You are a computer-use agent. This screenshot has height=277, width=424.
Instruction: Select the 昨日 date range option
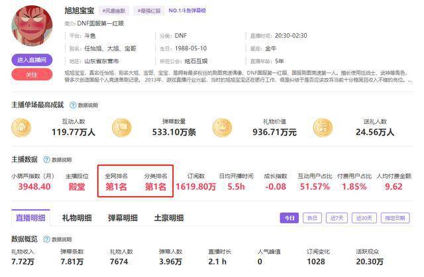311,218
